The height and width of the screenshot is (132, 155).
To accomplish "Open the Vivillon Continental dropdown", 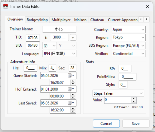I will point(129,54).
